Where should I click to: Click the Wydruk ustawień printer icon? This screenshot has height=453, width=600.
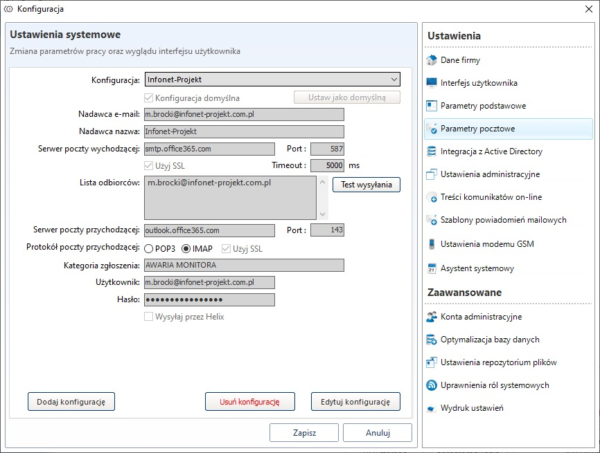(432, 408)
